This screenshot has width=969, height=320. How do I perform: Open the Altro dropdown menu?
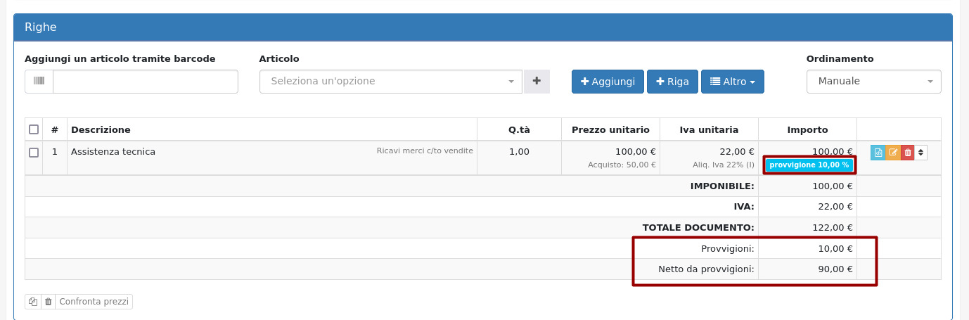732,82
